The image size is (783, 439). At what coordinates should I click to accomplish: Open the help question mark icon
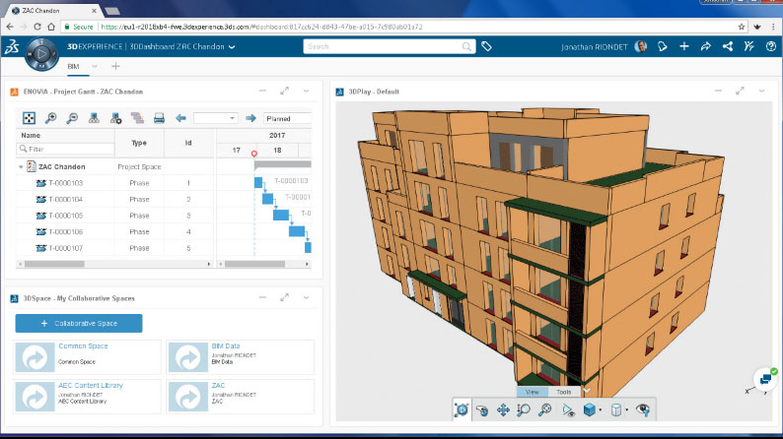[771, 47]
